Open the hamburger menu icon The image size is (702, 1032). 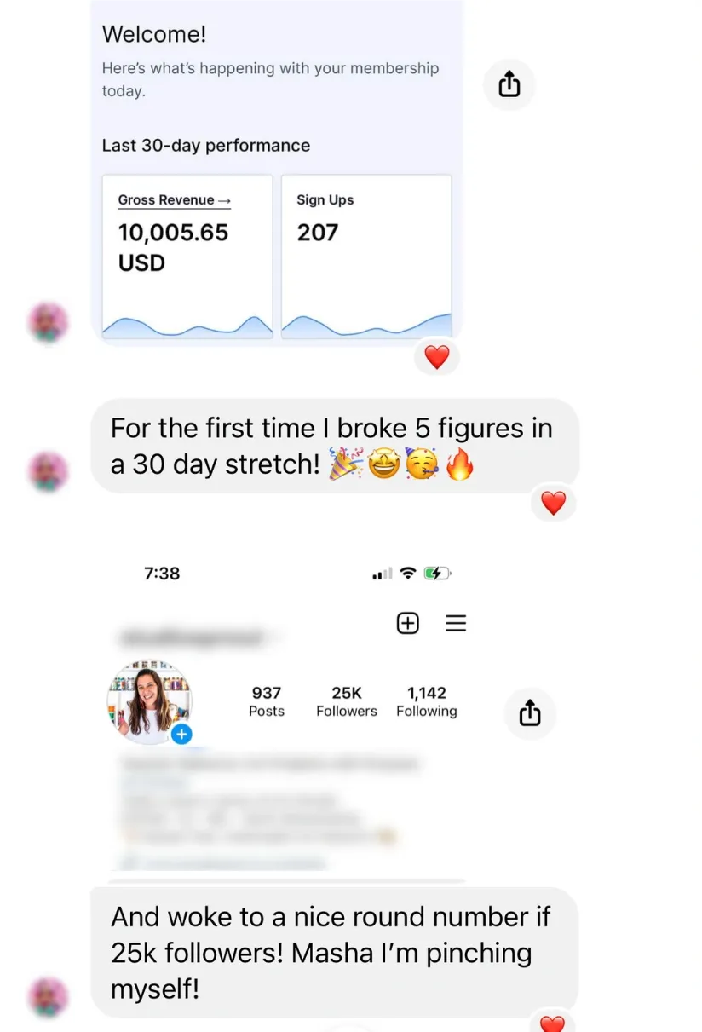click(x=456, y=623)
